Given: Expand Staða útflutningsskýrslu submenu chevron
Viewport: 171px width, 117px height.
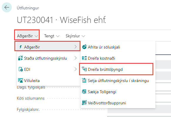Looking at the screenshot, I should click(76, 58).
